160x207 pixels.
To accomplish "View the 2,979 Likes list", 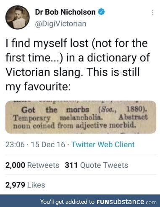I will [x=25, y=185].
